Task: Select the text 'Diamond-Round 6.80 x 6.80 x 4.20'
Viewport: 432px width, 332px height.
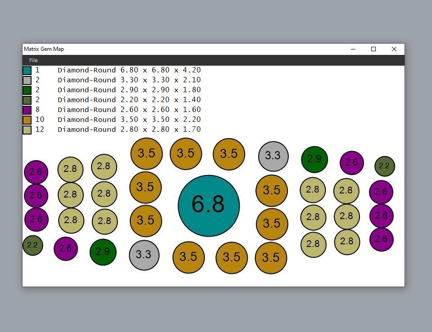Action: coord(129,70)
